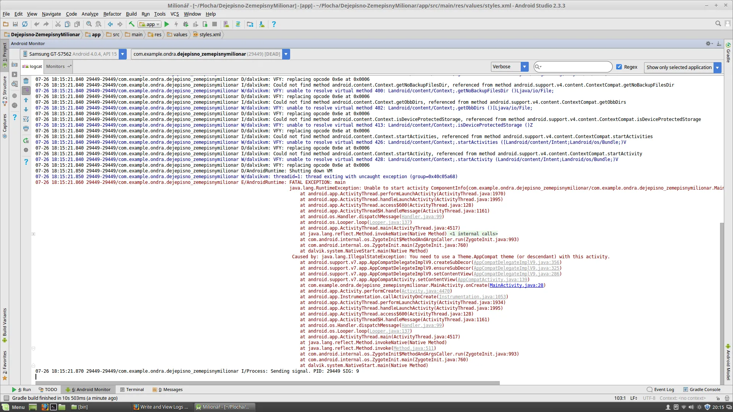Image resolution: width=733 pixels, height=412 pixels.
Task: Click the Debug app bug icon
Action: pos(186,24)
